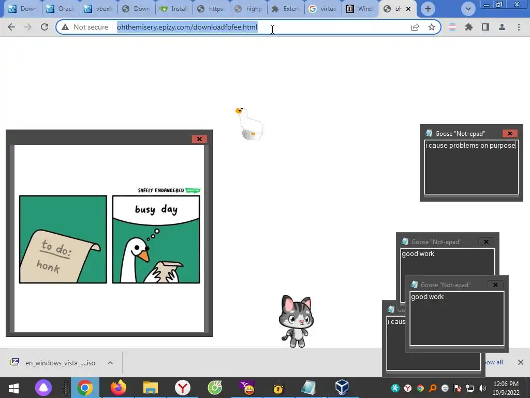This screenshot has height=398, width=530.
Task: Launch Firefox from the taskbar
Action: coord(119,388)
